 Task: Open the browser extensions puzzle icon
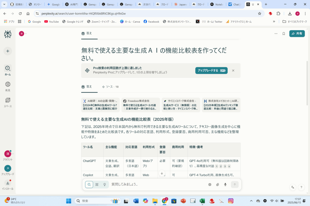tap(279, 13)
